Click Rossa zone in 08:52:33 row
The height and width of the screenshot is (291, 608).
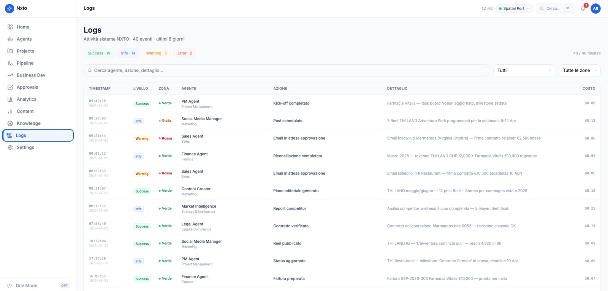point(165,173)
